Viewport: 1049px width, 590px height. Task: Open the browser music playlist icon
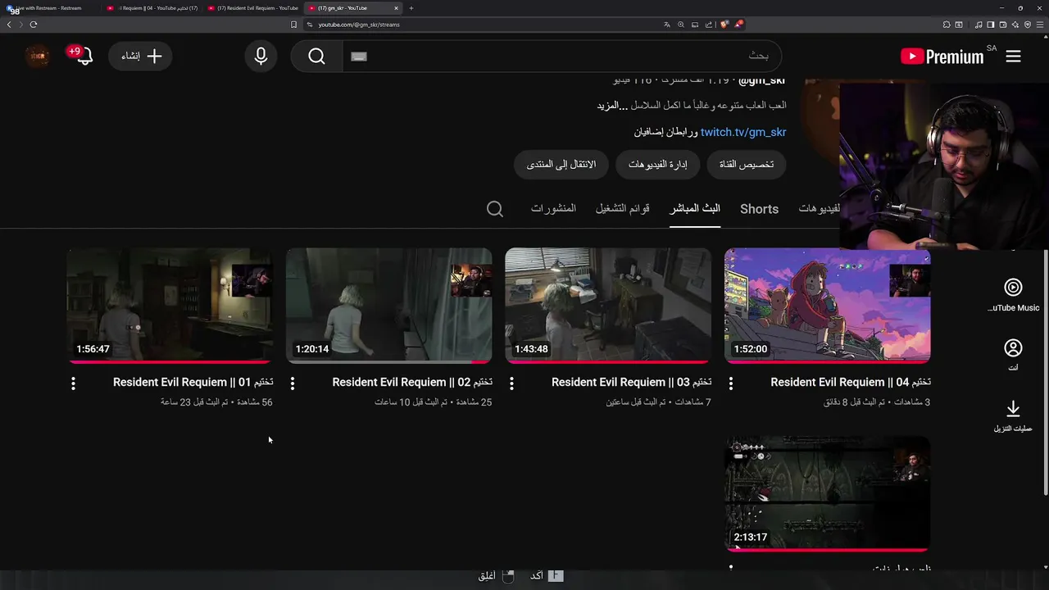point(979,25)
